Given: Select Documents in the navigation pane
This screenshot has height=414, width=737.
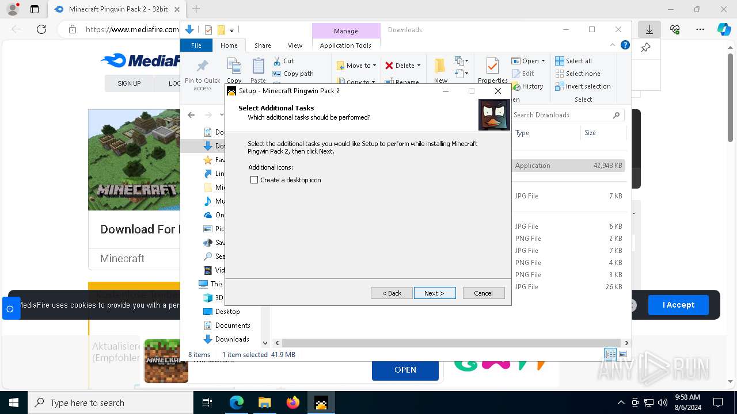Looking at the screenshot, I should tap(233, 325).
